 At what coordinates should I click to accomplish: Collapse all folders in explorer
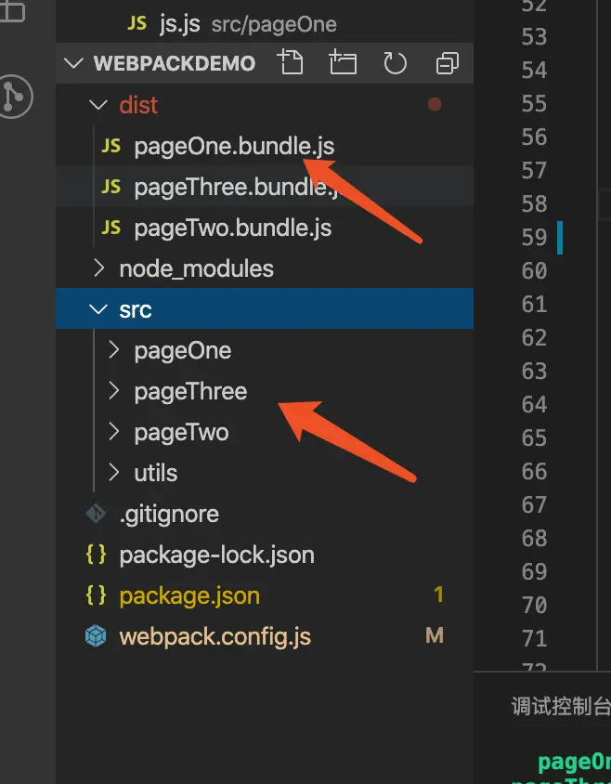point(448,63)
